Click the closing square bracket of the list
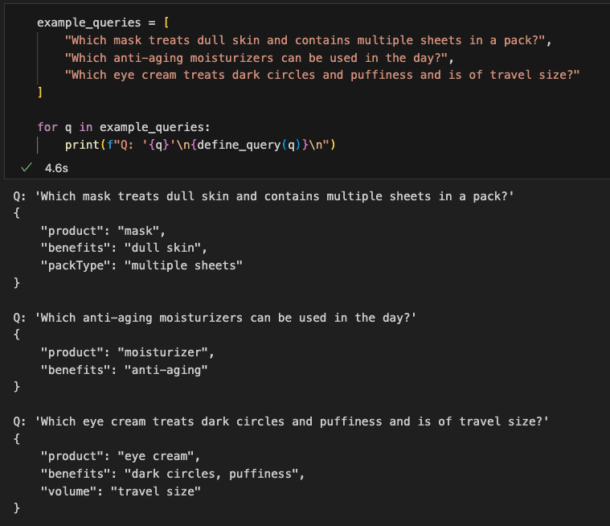 click(x=39, y=92)
